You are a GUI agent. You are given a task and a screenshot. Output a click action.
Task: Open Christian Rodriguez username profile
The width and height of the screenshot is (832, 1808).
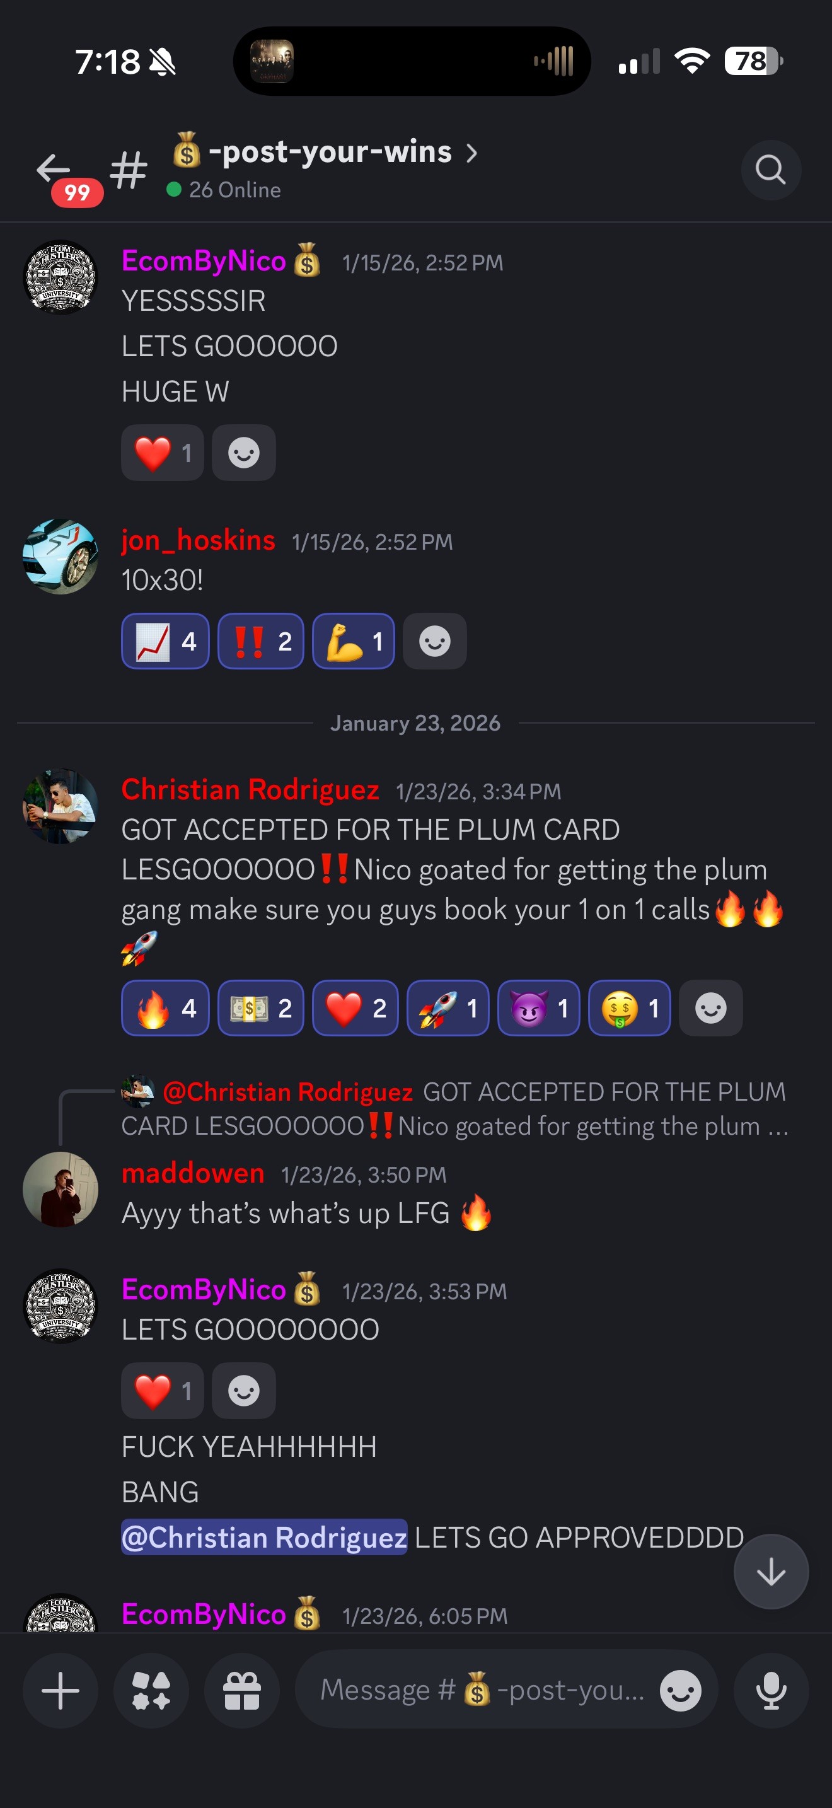pos(250,790)
